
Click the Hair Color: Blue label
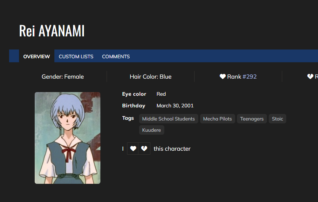coord(150,76)
